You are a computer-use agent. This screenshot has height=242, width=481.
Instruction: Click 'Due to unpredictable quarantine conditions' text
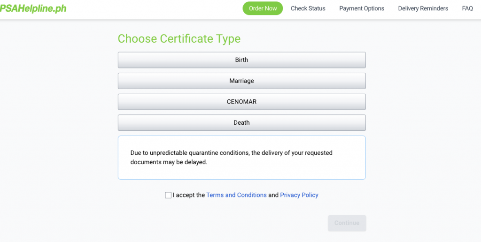pos(189,152)
